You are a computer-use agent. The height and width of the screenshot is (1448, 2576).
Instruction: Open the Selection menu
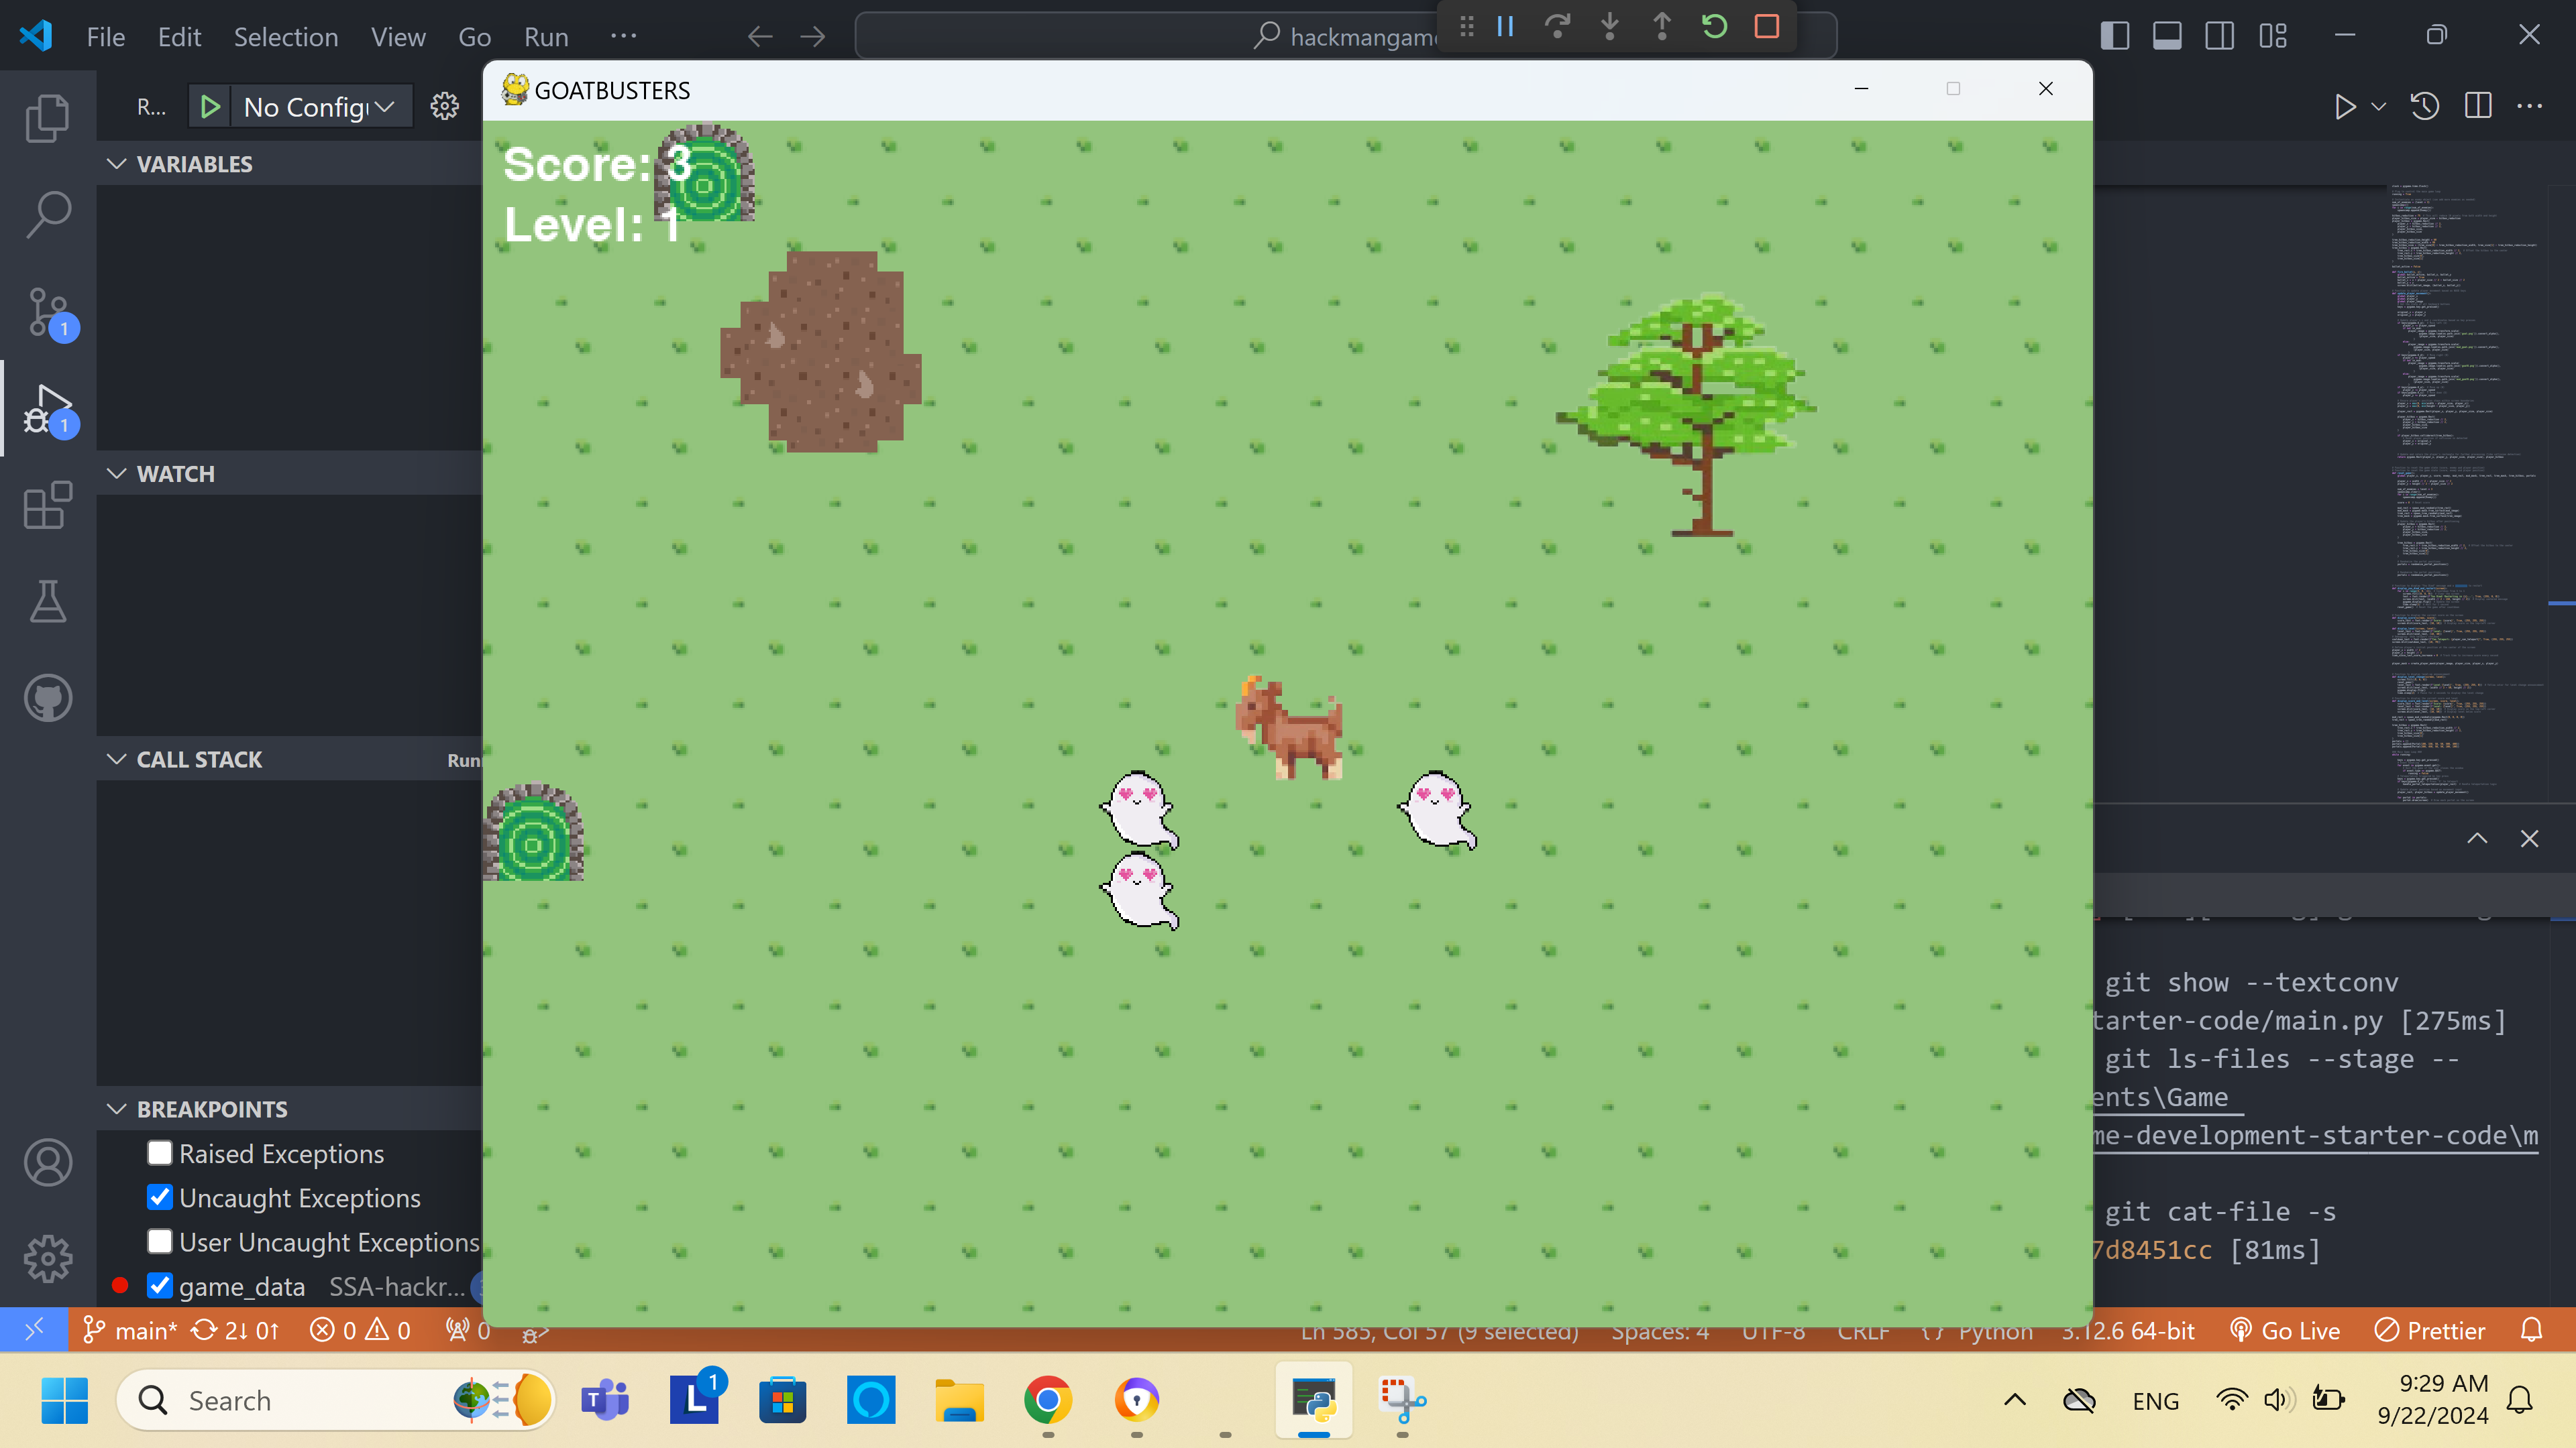286,37
